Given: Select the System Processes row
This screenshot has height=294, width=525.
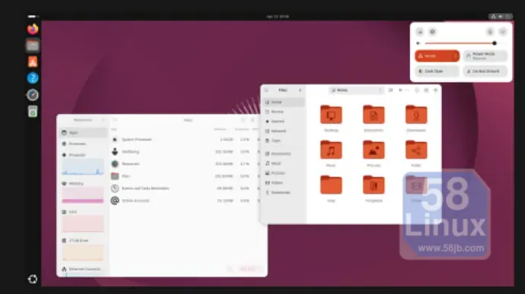Looking at the screenshot, I should click(185, 140).
